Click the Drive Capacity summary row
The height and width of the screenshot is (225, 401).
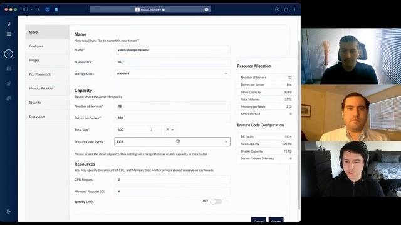(266, 92)
